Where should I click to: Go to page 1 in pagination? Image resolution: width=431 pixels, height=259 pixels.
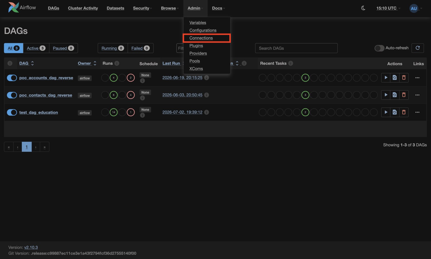tap(27, 147)
